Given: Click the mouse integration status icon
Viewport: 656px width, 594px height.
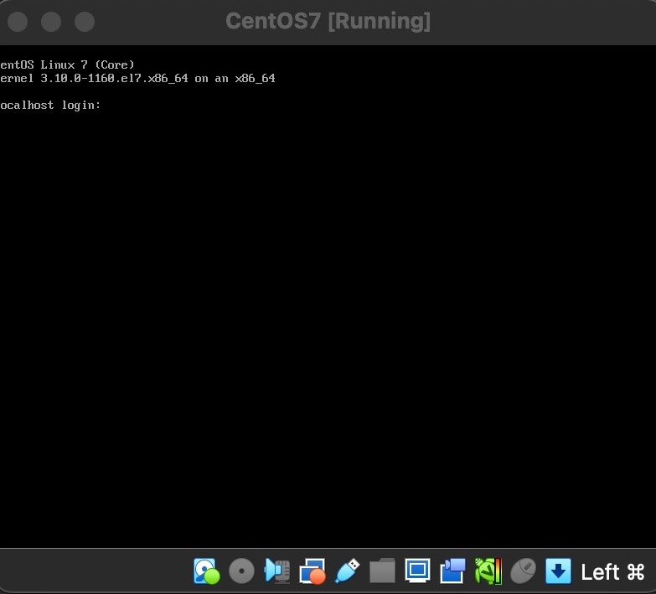Looking at the screenshot, I should [523, 571].
